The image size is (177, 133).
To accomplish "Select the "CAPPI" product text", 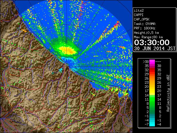I will pyautogui.click(x=139, y=15).
